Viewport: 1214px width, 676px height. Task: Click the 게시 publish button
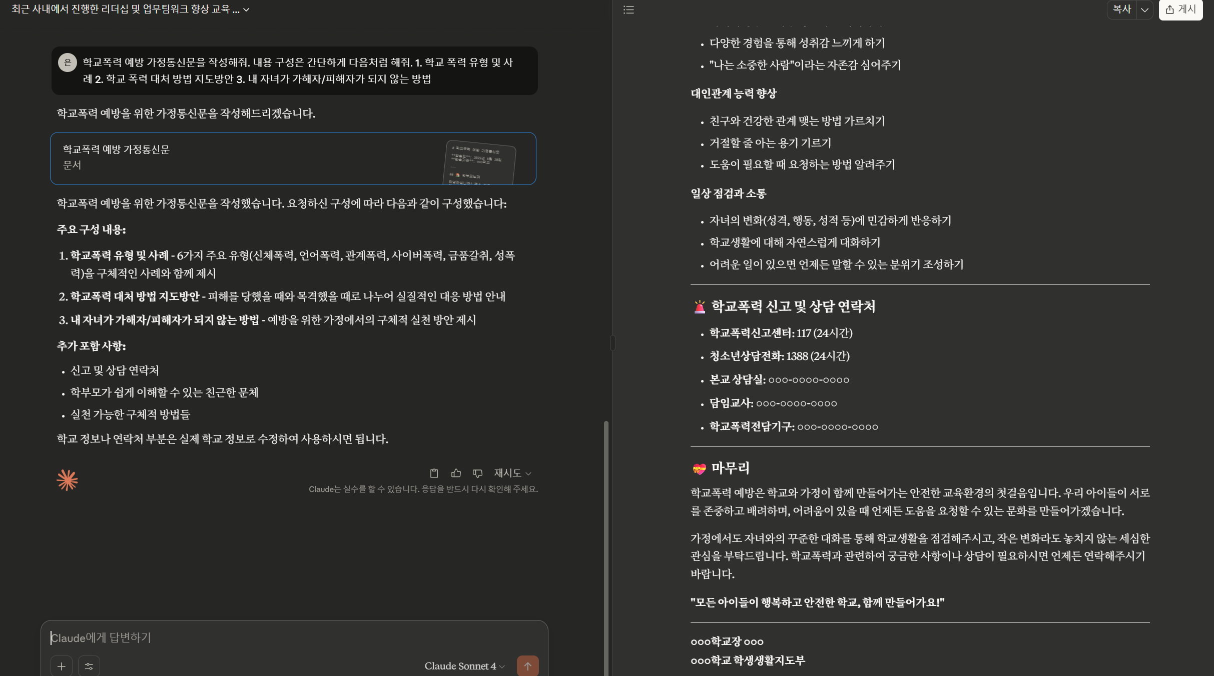1180,9
